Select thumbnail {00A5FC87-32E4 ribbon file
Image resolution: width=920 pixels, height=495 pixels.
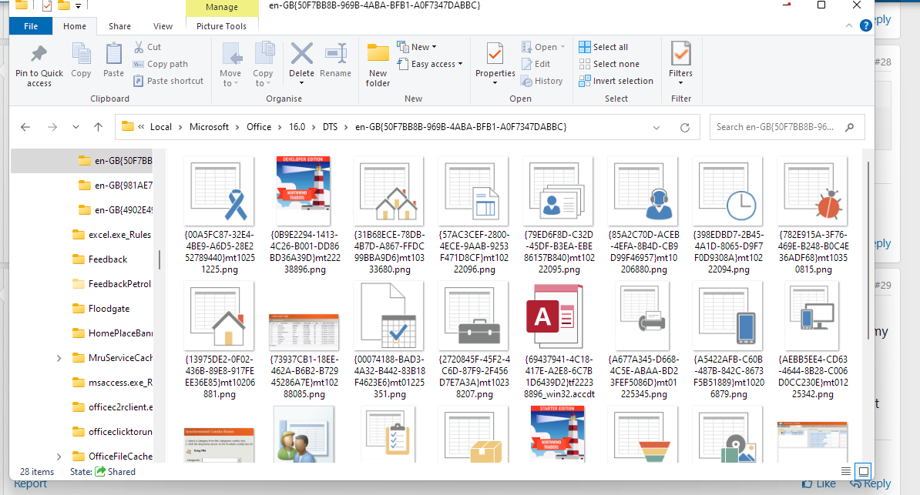219,216
